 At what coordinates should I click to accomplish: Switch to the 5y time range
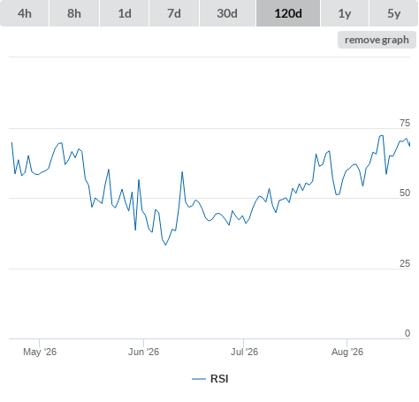pos(394,13)
